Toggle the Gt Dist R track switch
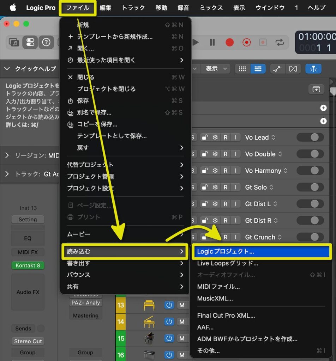Viewport: 336px width, 361px height. (310, 220)
